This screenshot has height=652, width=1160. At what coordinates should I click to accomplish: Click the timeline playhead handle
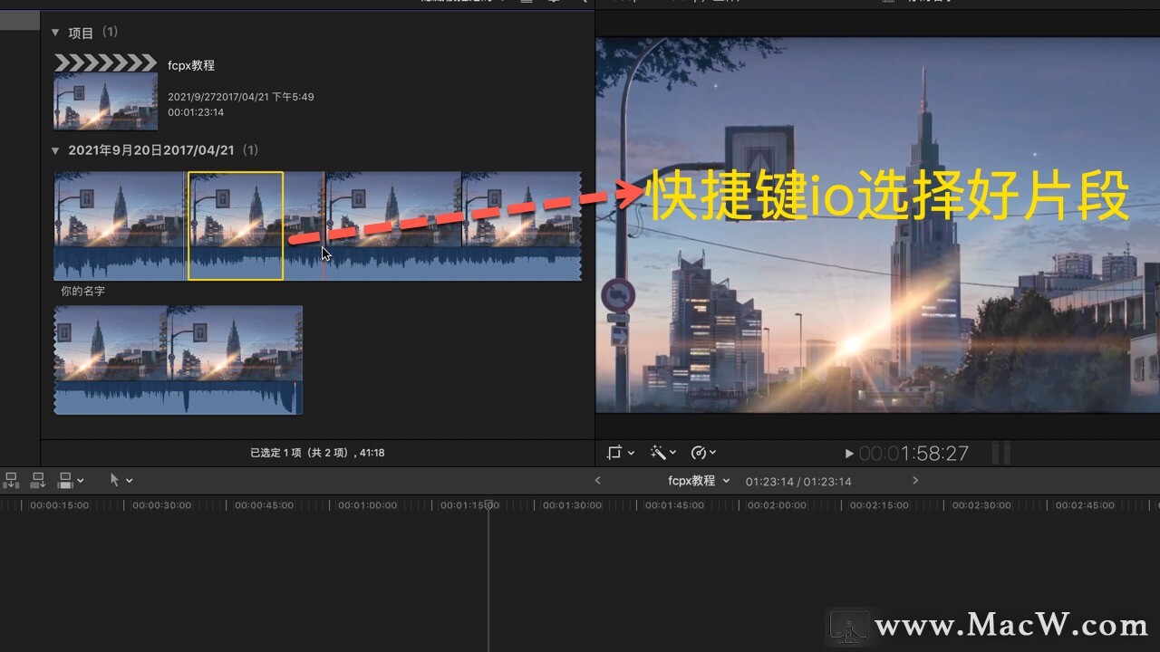(488, 504)
